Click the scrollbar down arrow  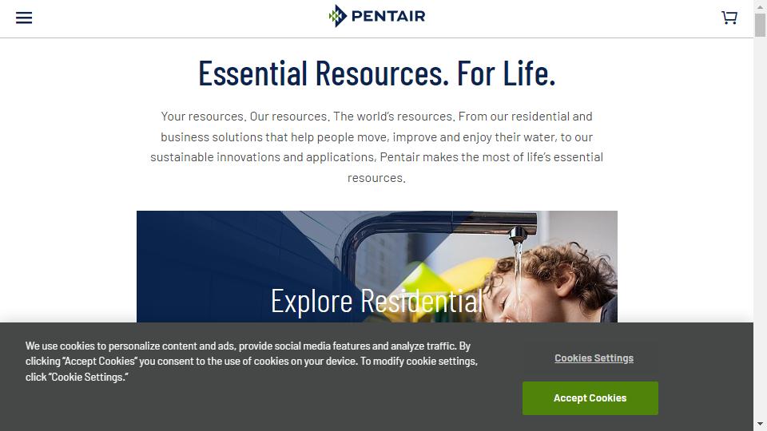click(x=760, y=424)
